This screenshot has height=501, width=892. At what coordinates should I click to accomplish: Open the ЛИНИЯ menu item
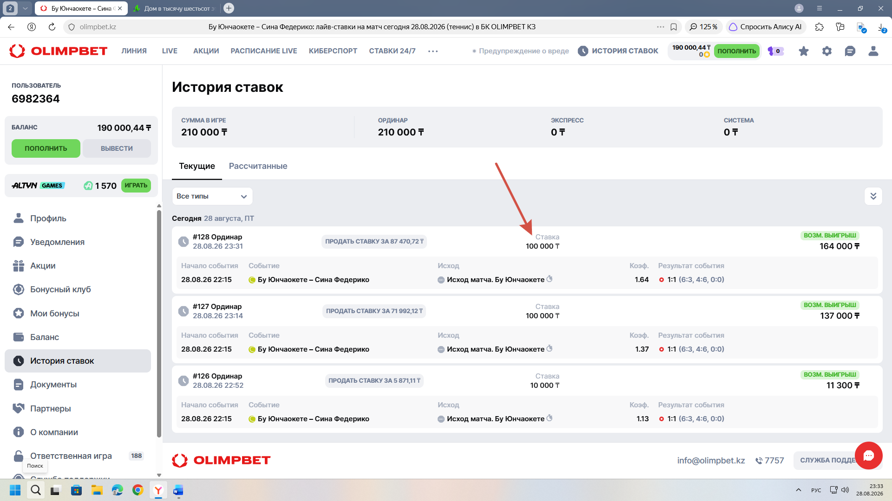pos(134,51)
